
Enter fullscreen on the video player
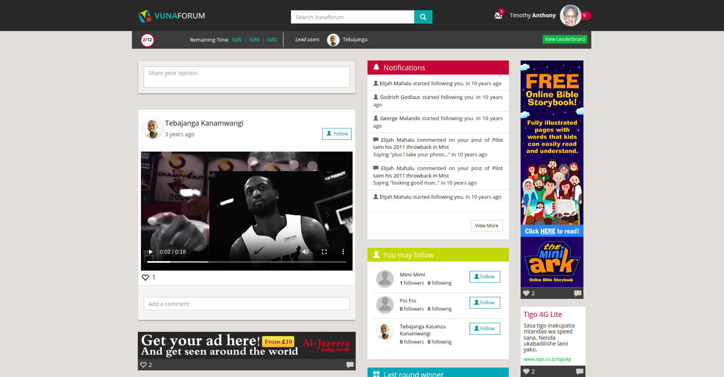(x=324, y=252)
